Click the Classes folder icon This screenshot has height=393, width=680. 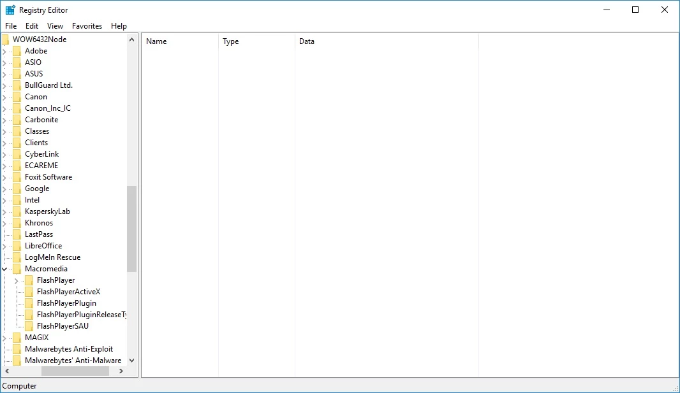tap(17, 131)
